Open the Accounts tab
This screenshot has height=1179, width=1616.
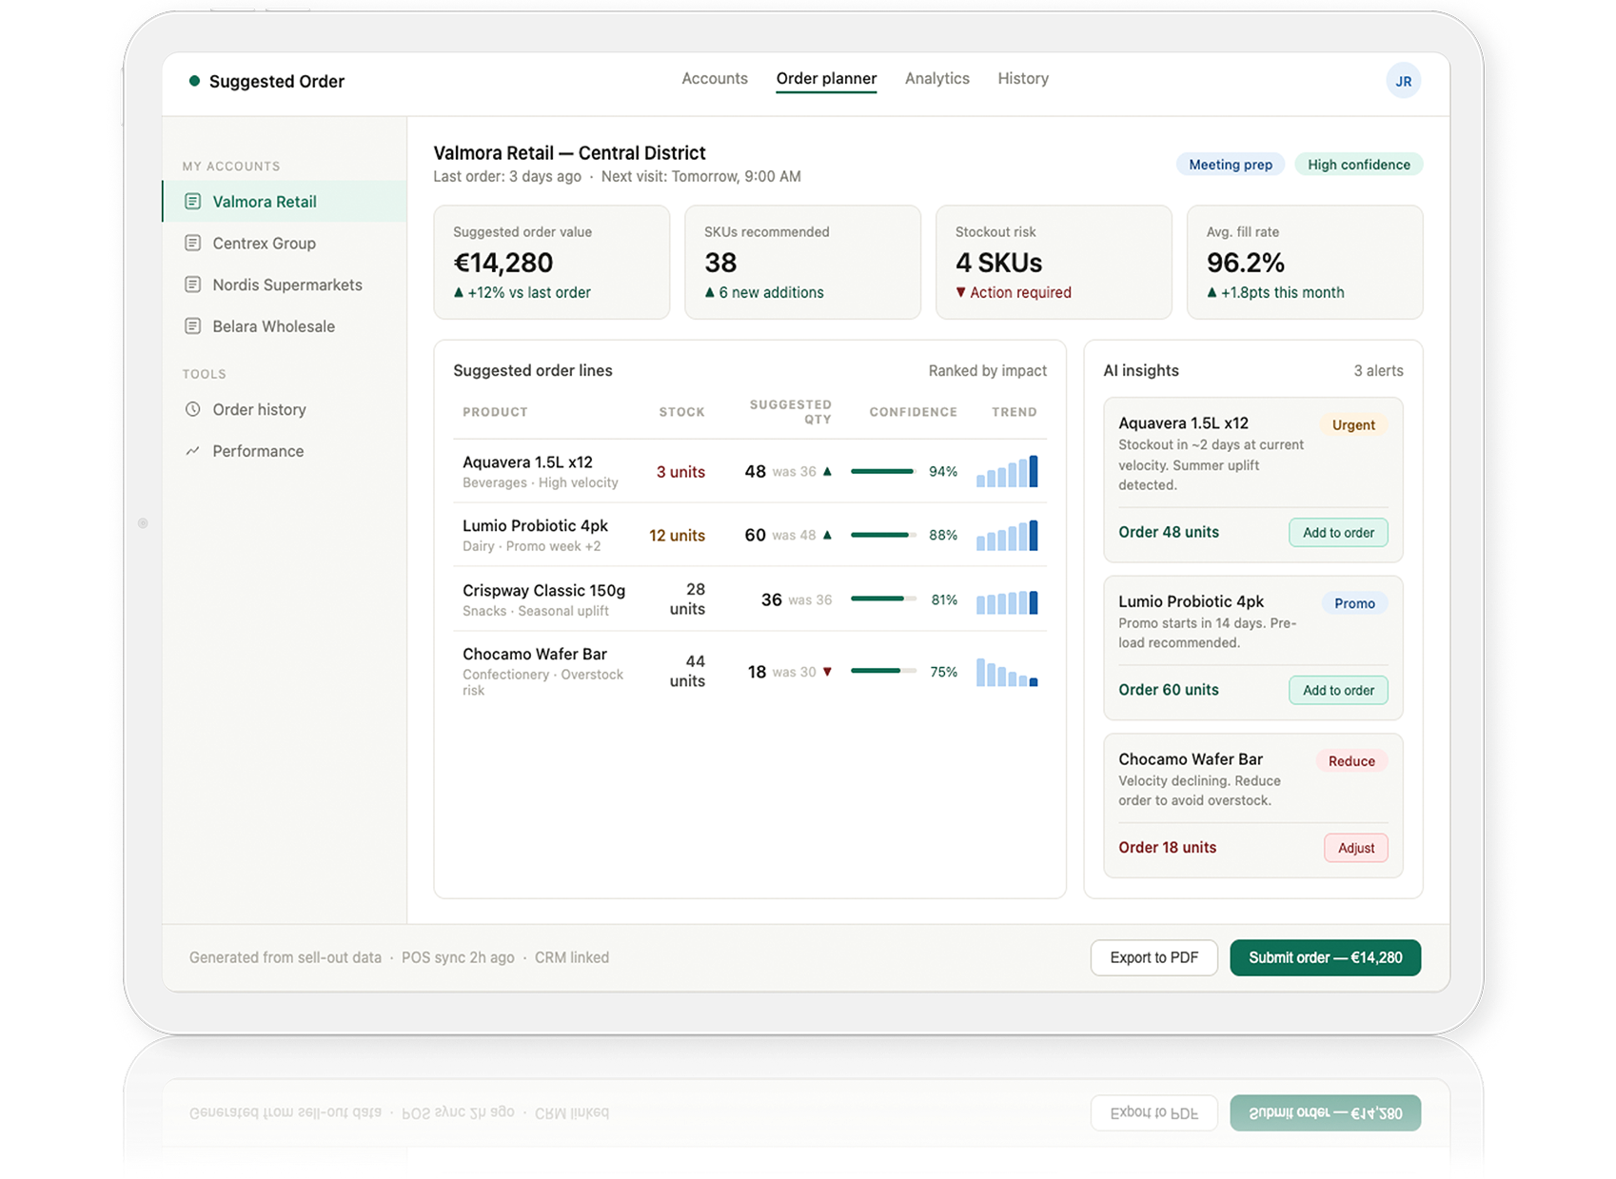point(715,79)
